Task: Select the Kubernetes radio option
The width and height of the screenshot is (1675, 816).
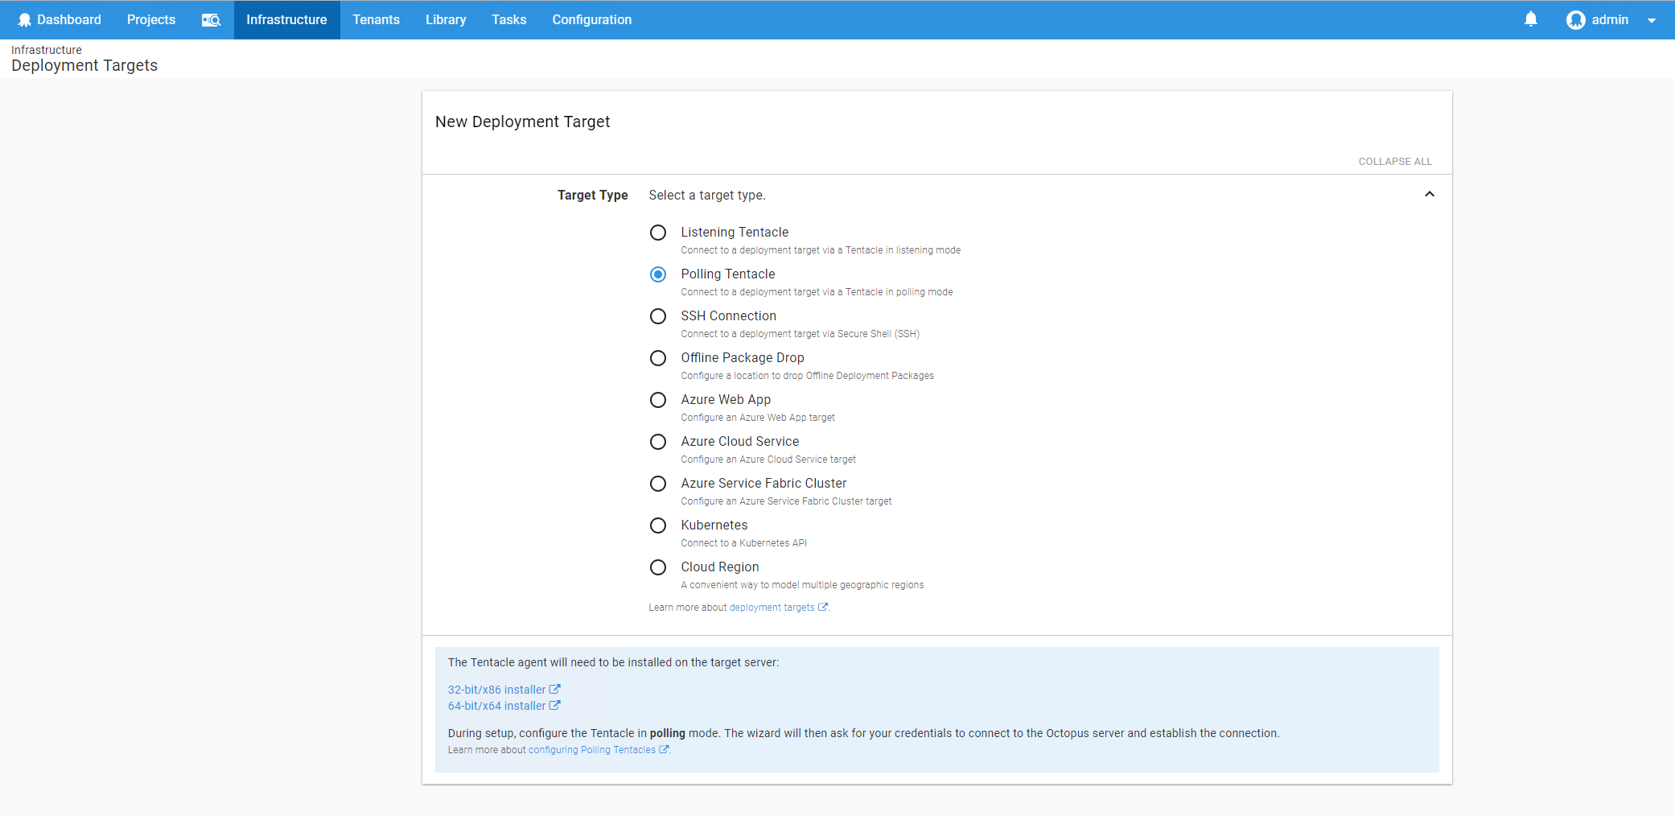Action: (x=658, y=525)
